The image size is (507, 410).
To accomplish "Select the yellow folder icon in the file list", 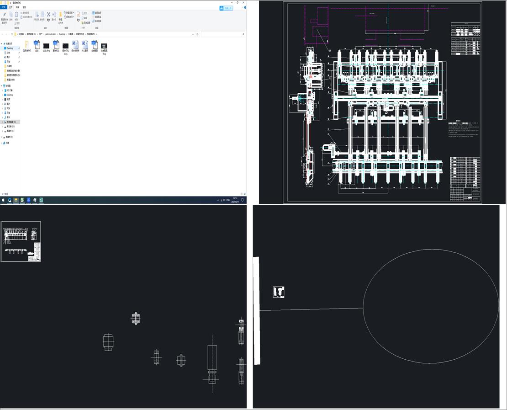I will tap(27, 44).
